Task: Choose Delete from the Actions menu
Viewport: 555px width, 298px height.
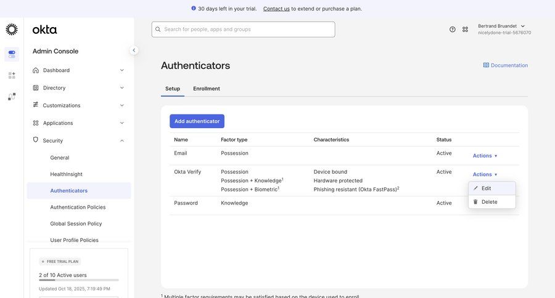Action: coord(492,202)
